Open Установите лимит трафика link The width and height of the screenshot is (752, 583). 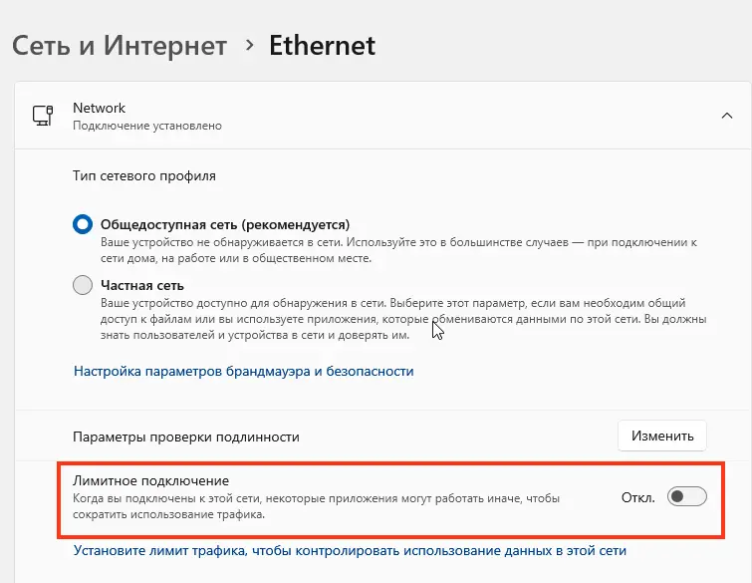350,550
